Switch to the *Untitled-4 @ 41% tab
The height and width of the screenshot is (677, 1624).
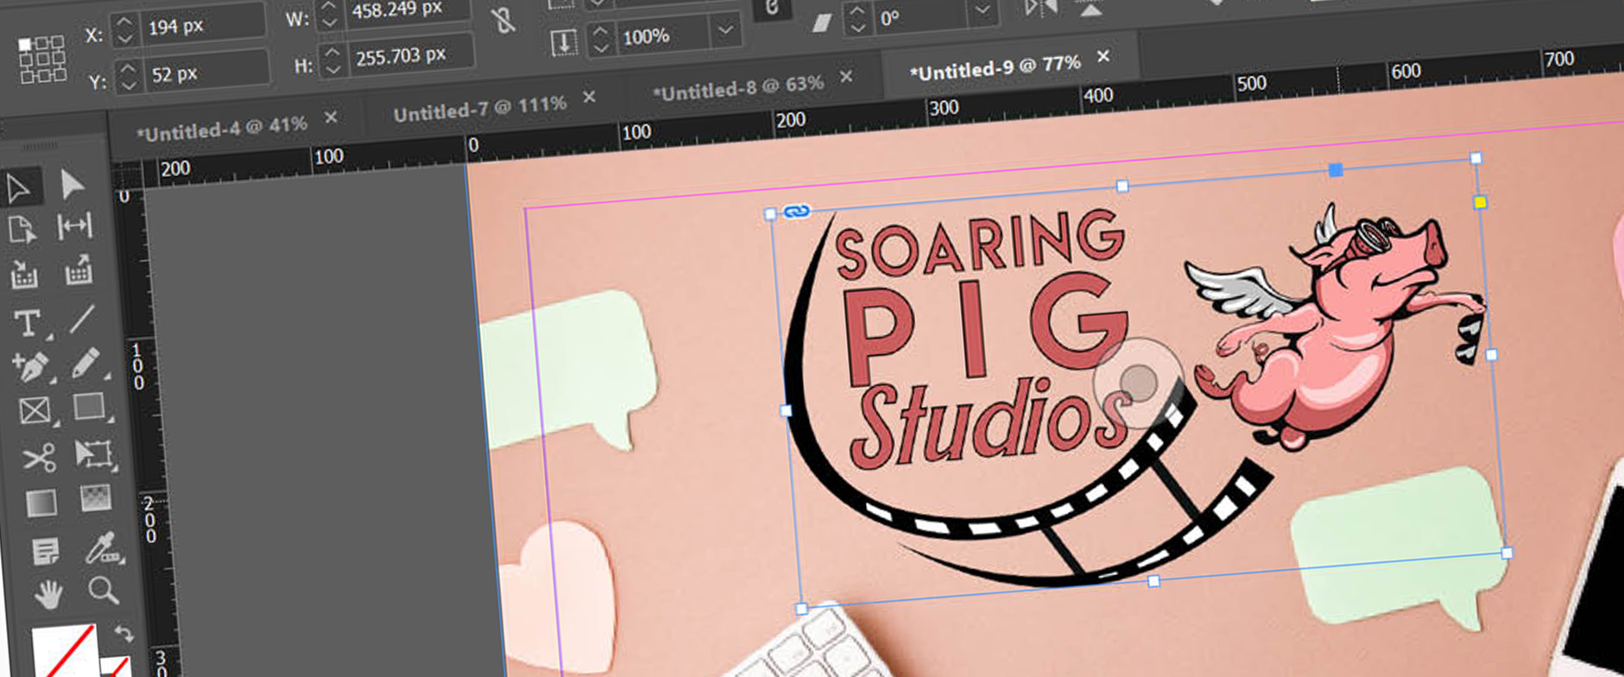[222, 129]
